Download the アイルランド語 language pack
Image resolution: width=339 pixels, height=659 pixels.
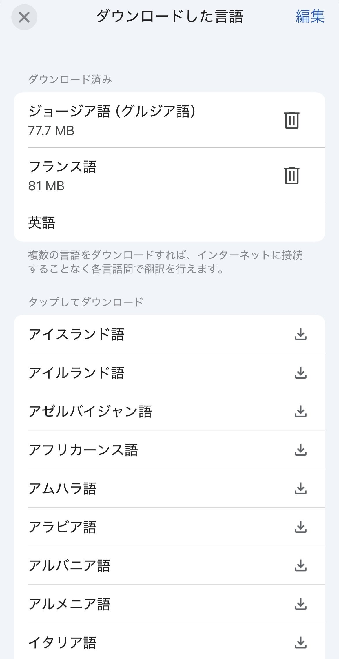pyautogui.click(x=300, y=373)
